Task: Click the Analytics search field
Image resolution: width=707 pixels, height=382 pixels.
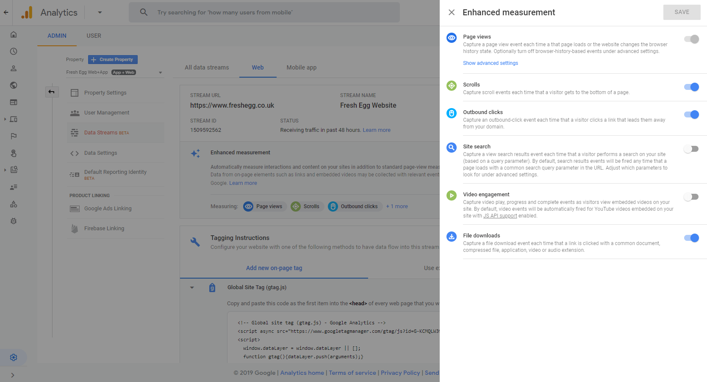Action: pos(264,12)
